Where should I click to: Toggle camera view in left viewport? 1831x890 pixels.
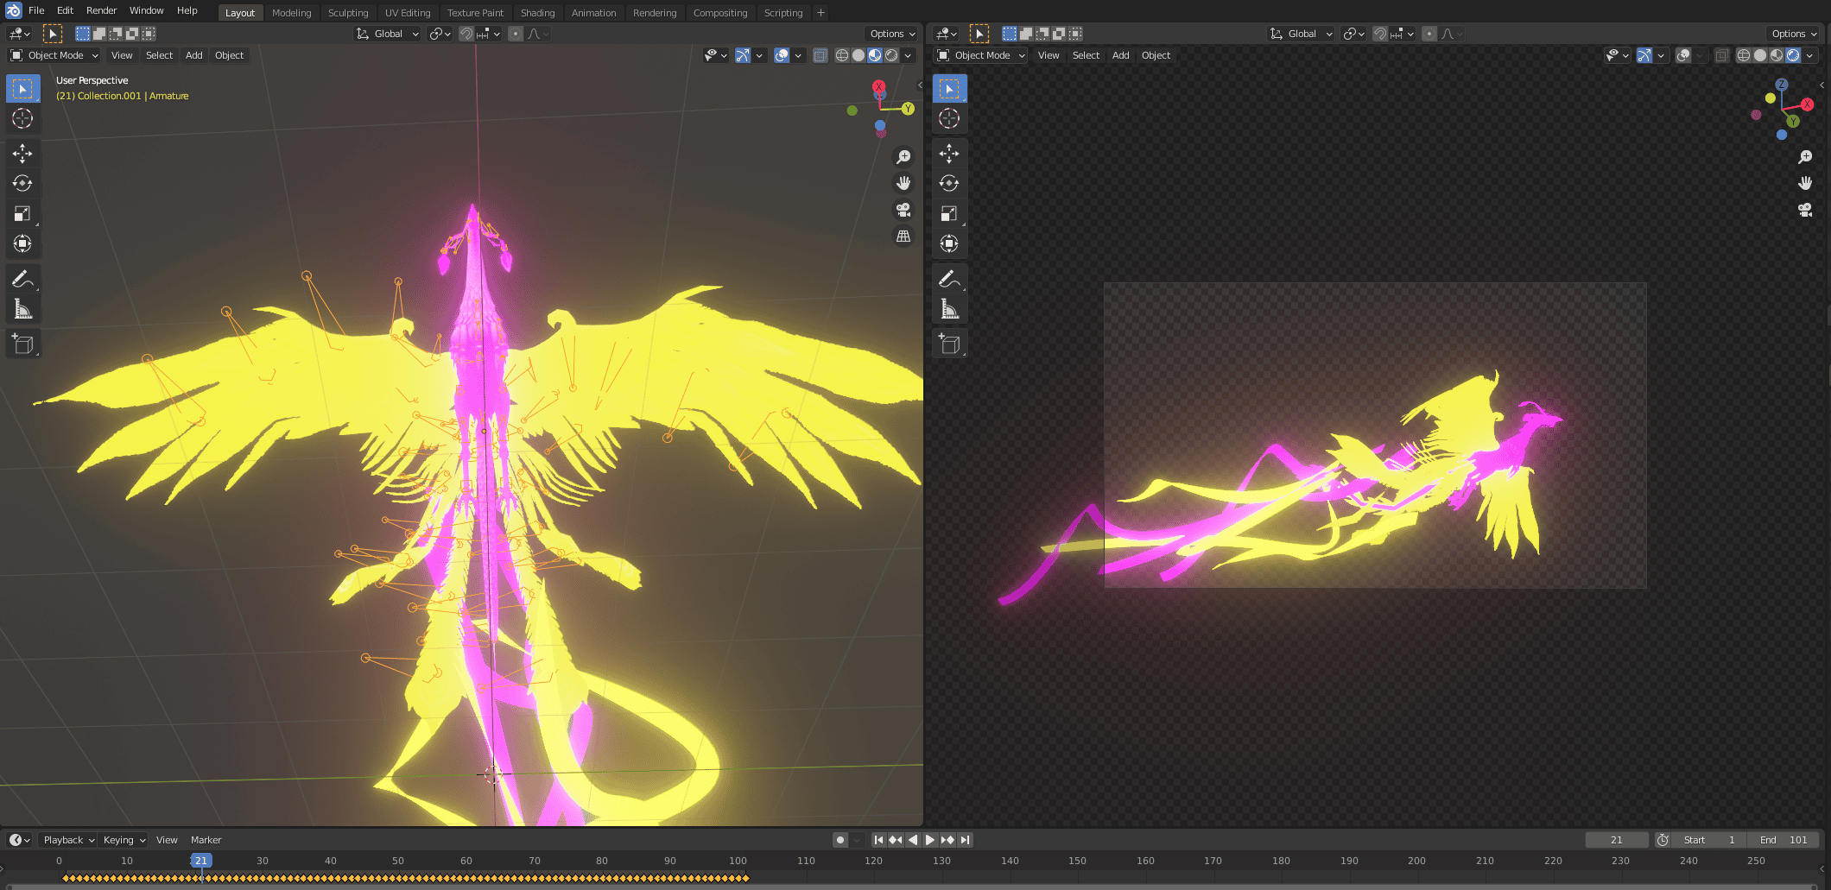(903, 210)
